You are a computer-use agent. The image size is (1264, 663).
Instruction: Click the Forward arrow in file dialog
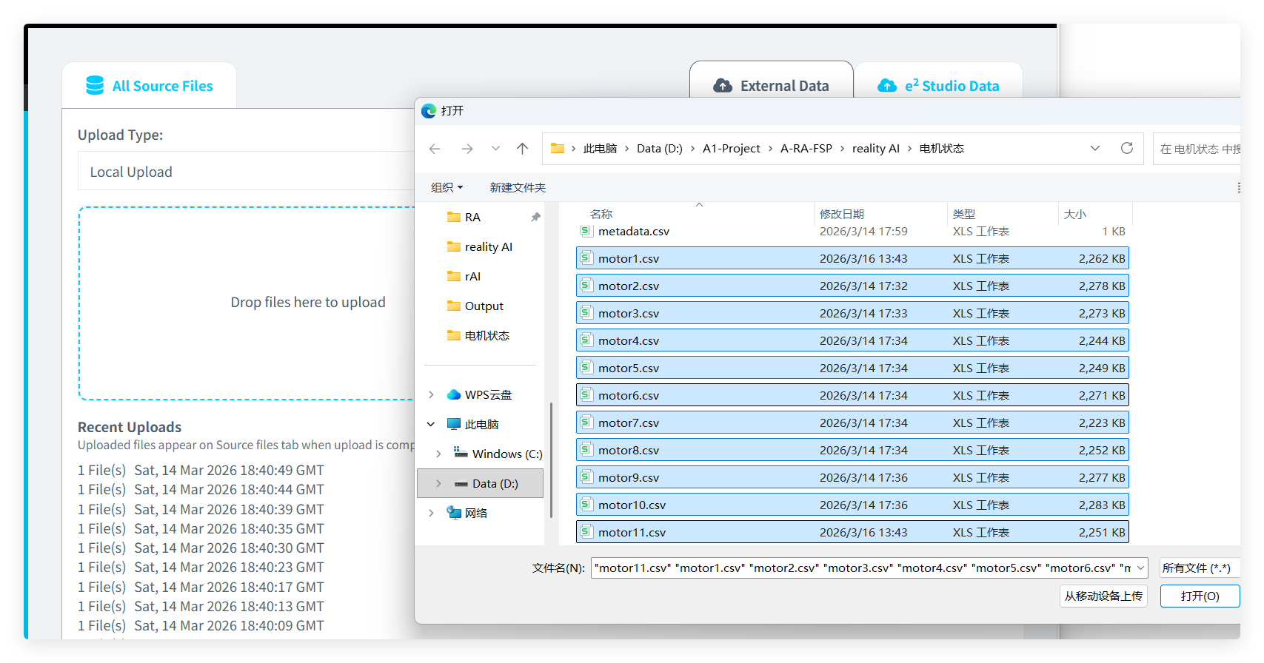point(467,149)
